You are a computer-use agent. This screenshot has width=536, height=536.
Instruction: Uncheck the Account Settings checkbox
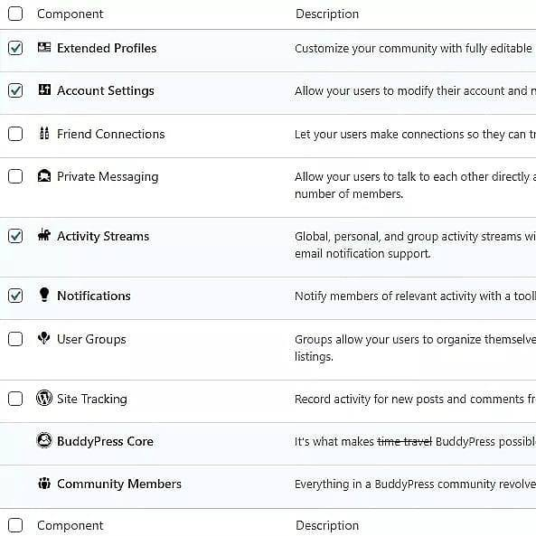[15, 90]
